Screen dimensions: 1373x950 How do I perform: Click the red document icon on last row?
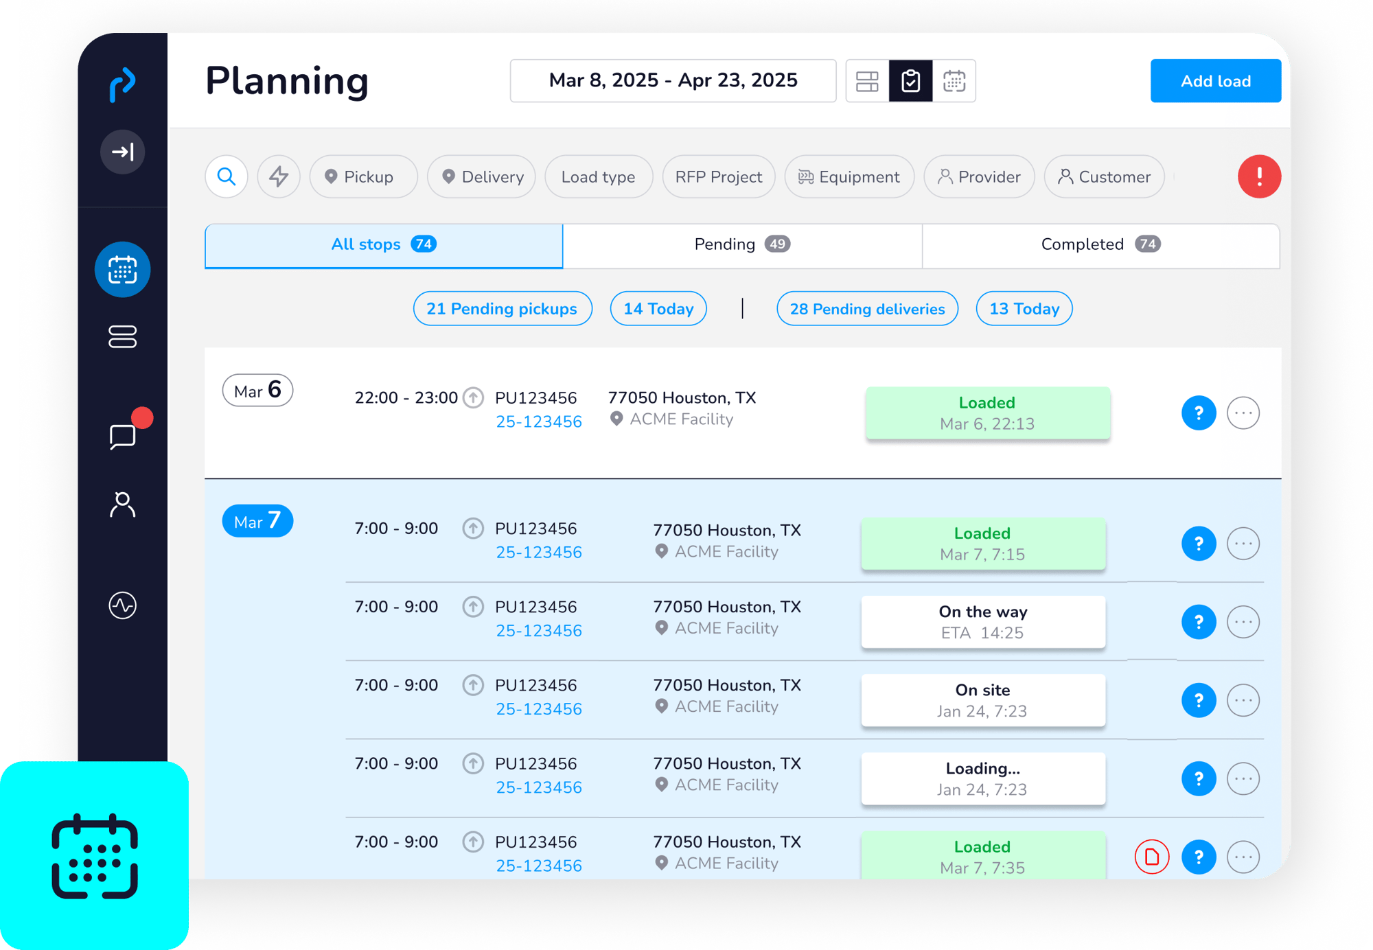1152,857
